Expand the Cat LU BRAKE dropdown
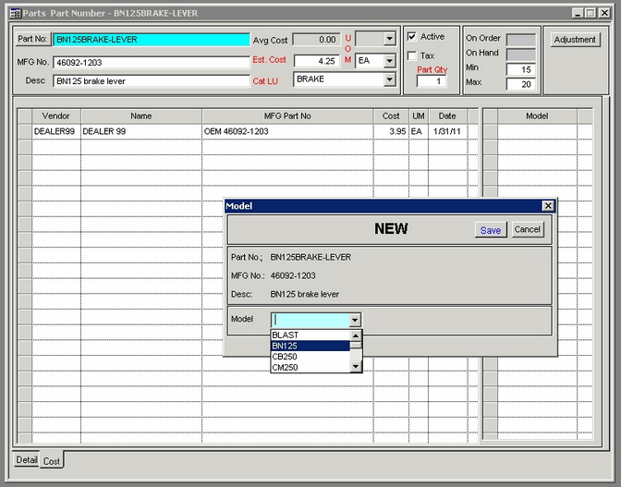 click(x=389, y=80)
